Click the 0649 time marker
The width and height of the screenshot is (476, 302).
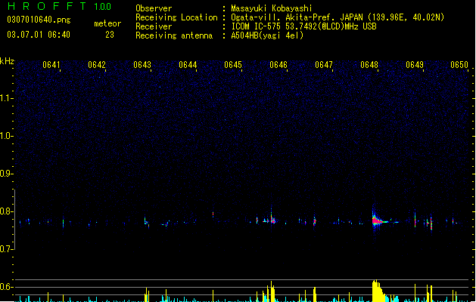pyautogui.click(x=415, y=65)
